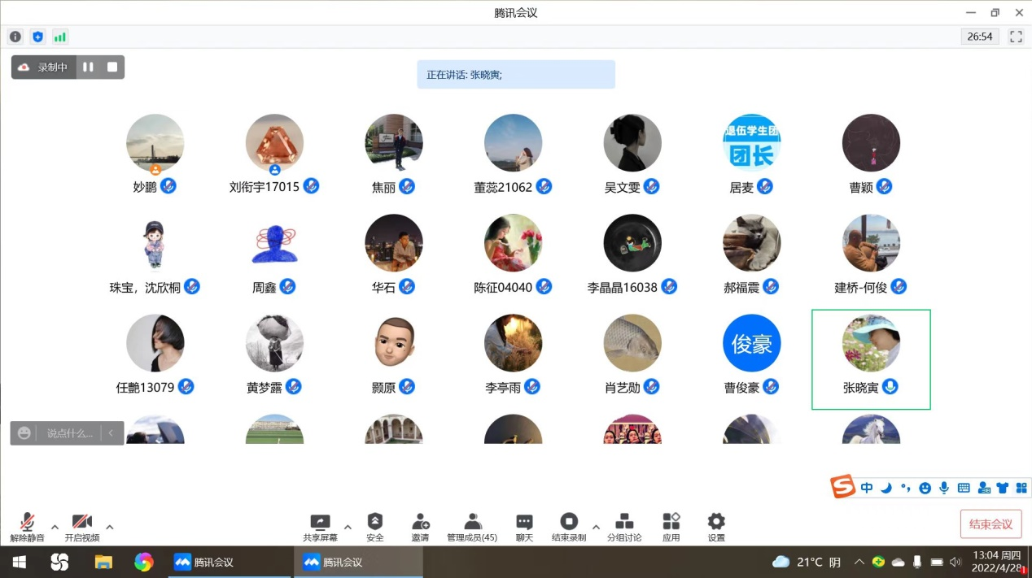This screenshot has width=1032, height=578.
Task: Unmute microphone with 解除静音
Action: [x=27, y=527]
